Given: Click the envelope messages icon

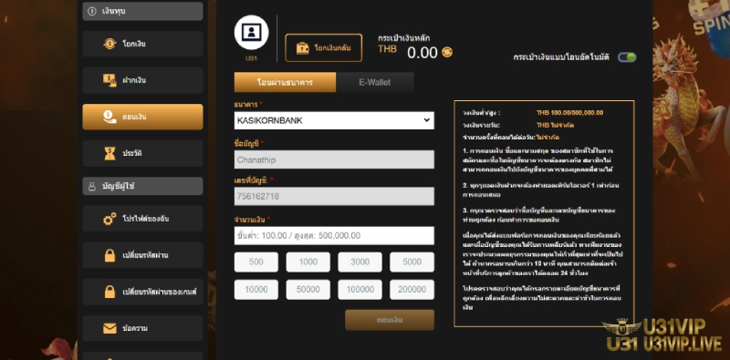Looking at the screenshot, I should point(109,328).
